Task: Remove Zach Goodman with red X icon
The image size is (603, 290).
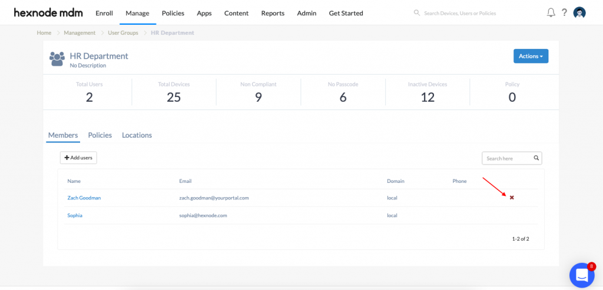Action: click(x=512, y=198)
